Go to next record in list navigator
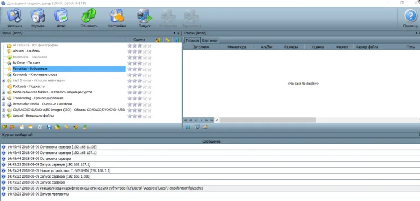This screenshot has height=201, width=420. [201, 120]
